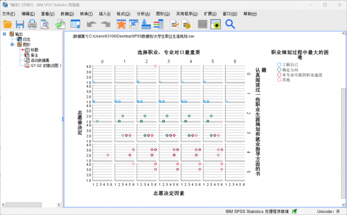Open the 转换(T) menu
347x215 pixels.
pyautogui.click(x=86, y=13)
